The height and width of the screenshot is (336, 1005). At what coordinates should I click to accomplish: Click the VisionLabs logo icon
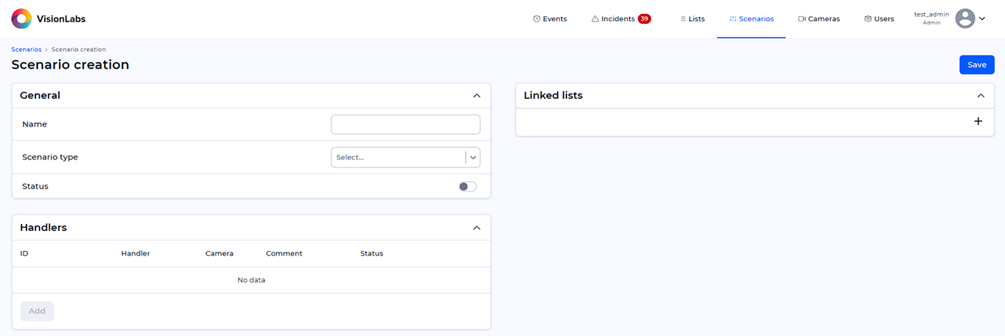point(21,19)
